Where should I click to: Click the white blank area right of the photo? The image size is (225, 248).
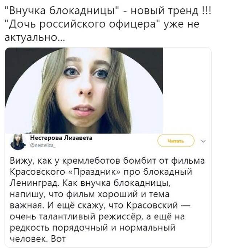pyautogui.click(x=187, y=91)
